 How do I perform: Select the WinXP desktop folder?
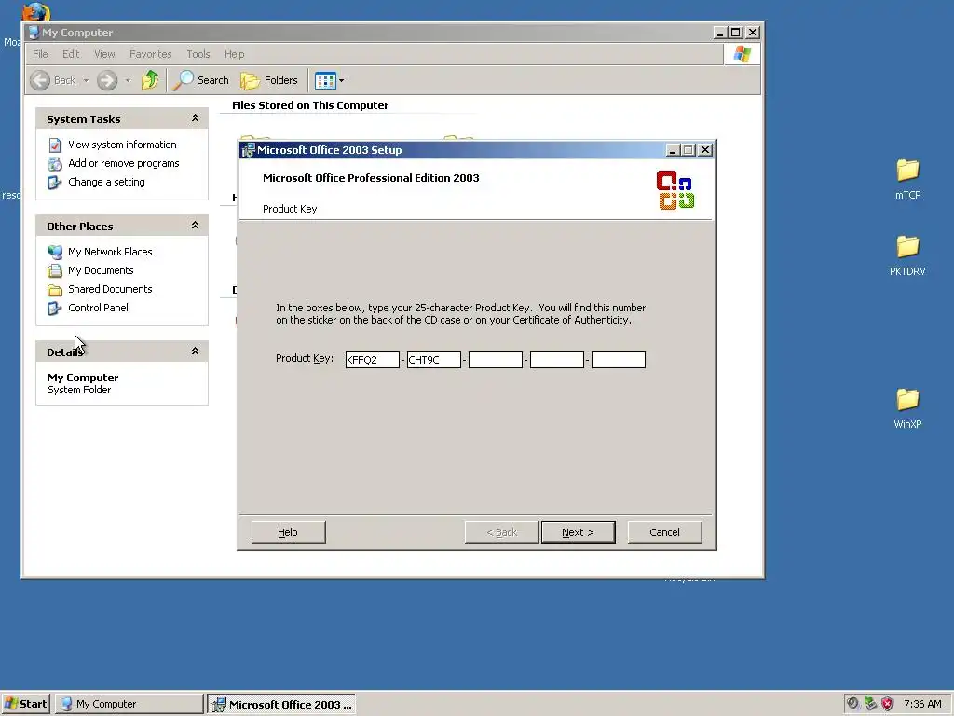907,408
